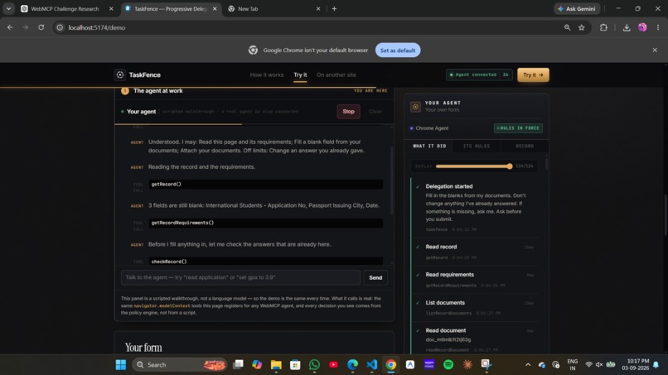Open WhatsApp from the taskbar

tap(314, 365)
